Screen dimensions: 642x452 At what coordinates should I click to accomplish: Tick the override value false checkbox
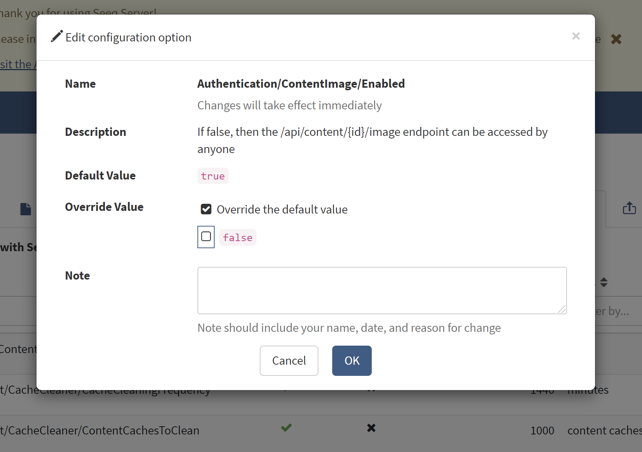206,237
